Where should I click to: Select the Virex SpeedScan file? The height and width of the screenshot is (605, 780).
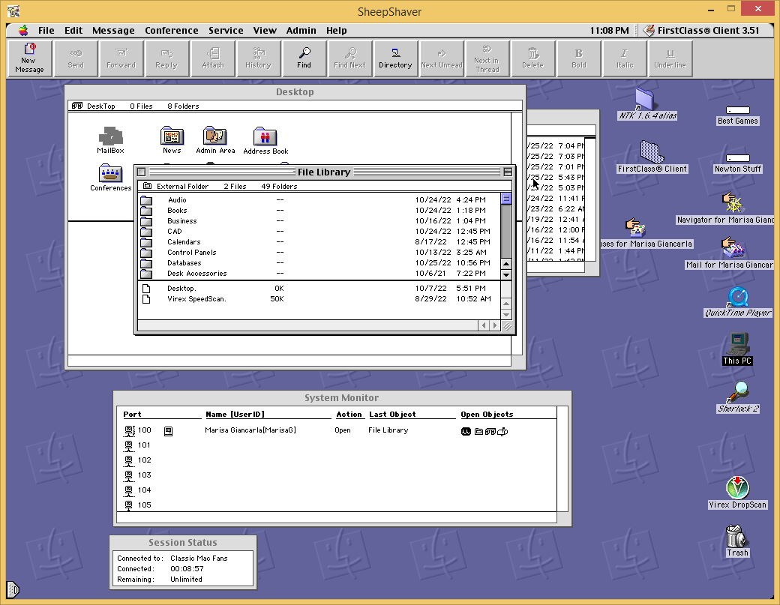click(x=319, y=299)
